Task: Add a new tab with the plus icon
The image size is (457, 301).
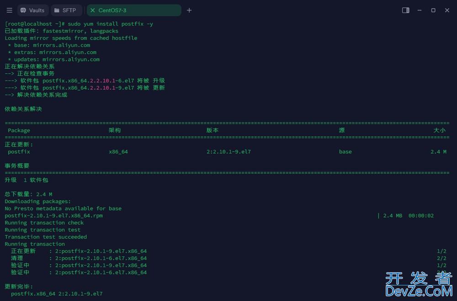Action: coord(189,11)
